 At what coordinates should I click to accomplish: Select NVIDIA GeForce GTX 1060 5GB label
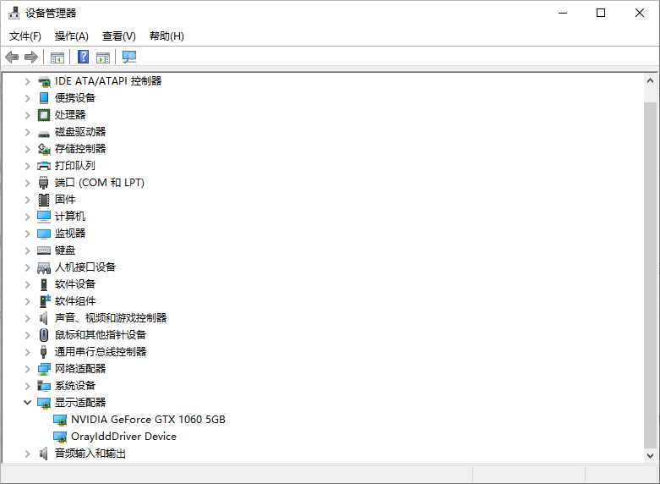coord(148,420)
